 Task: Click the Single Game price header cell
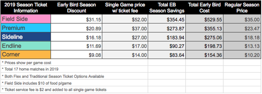125,8
